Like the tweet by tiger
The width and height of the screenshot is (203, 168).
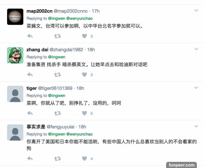pyautogui.click(x=84, y=113)
